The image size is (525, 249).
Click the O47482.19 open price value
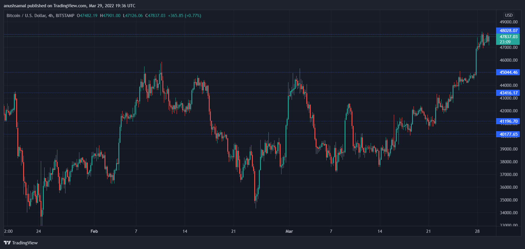pos(87,16)
